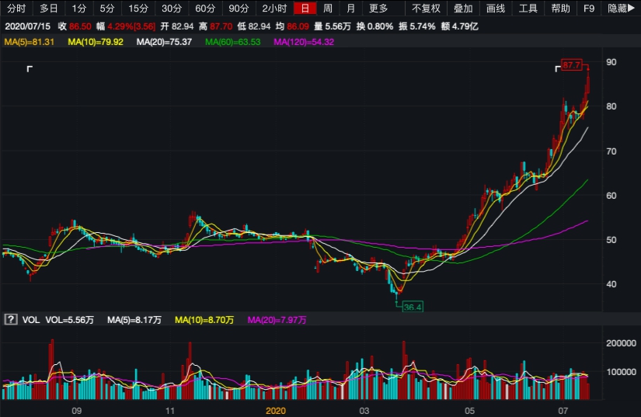Open the 帮助 help menu
This screenshot has width=641, height=417.
(560, 9)
